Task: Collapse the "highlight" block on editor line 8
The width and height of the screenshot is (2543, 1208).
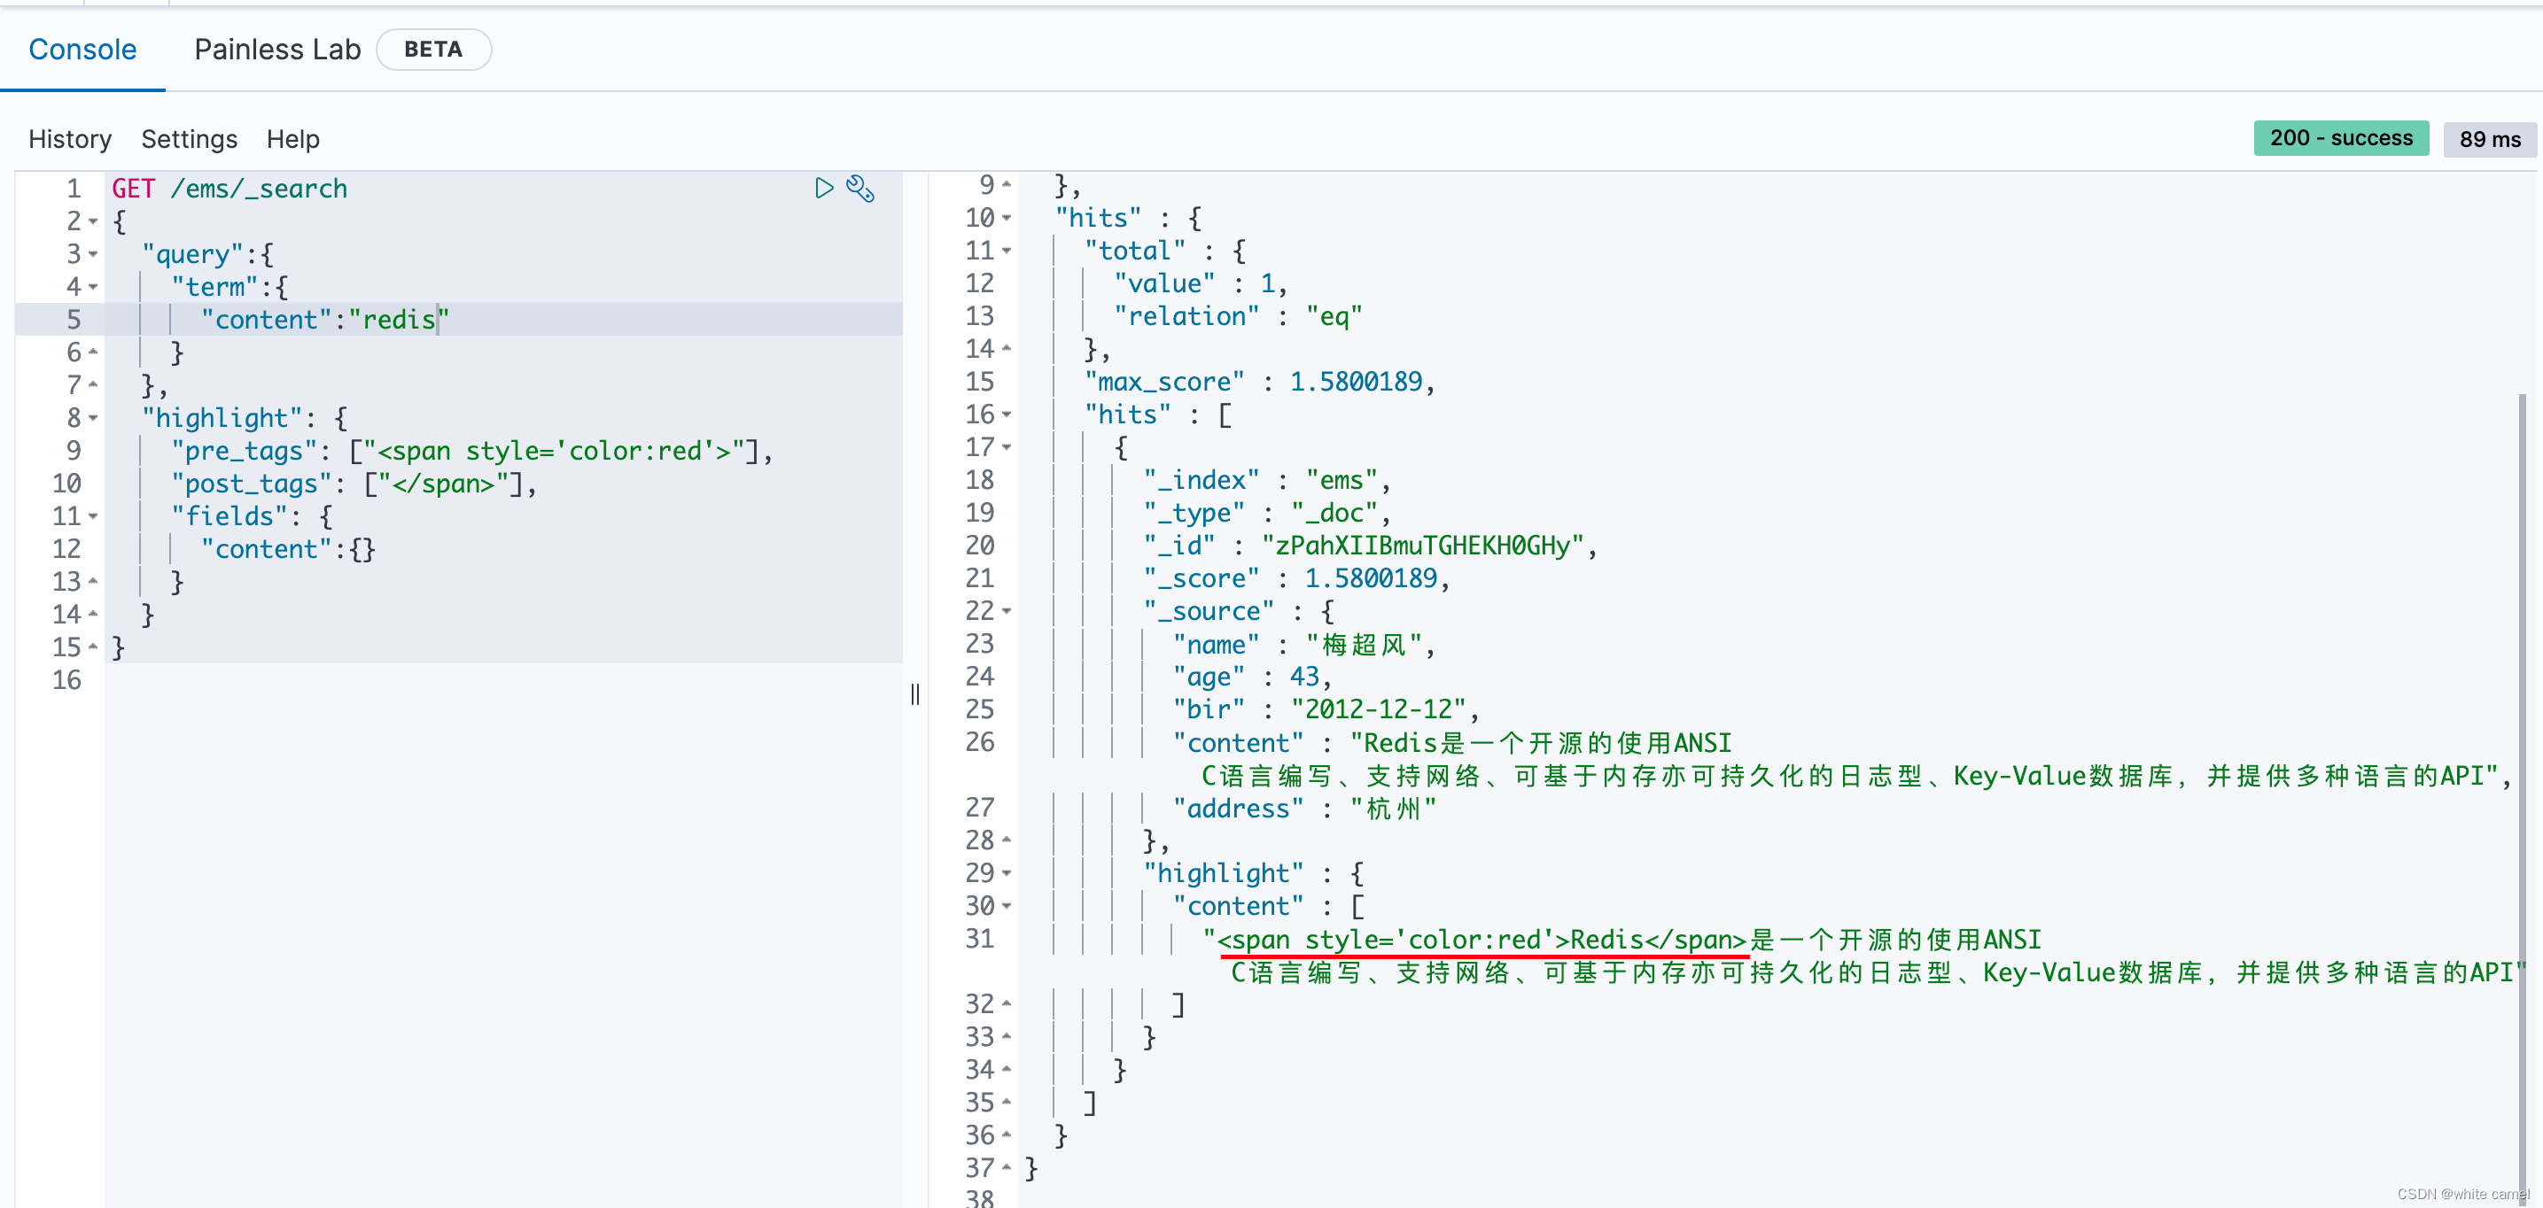Action: [x=93, y=418]
